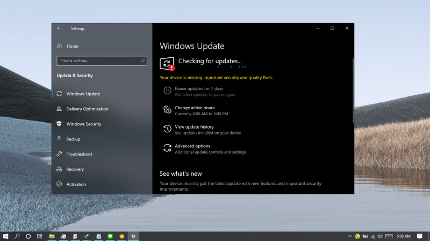Open taskbar Search
The height and width of the screenshot is (241, 430).
[17, 236]
